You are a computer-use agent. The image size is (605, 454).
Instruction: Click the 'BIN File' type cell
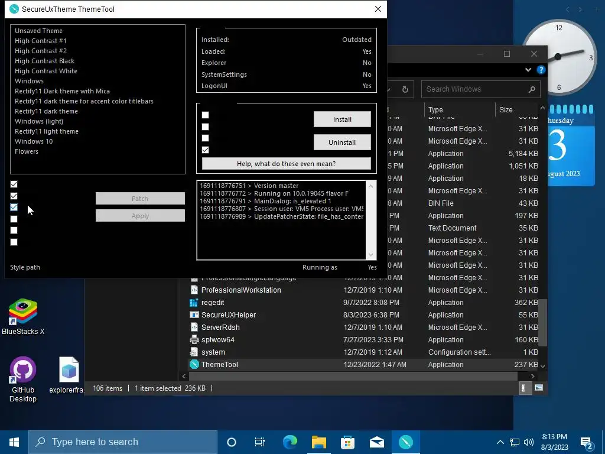[441, 203]
